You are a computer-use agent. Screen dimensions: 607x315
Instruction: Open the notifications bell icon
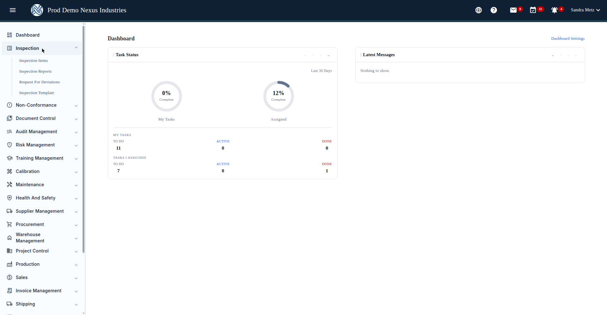click(x=554, y=10)
